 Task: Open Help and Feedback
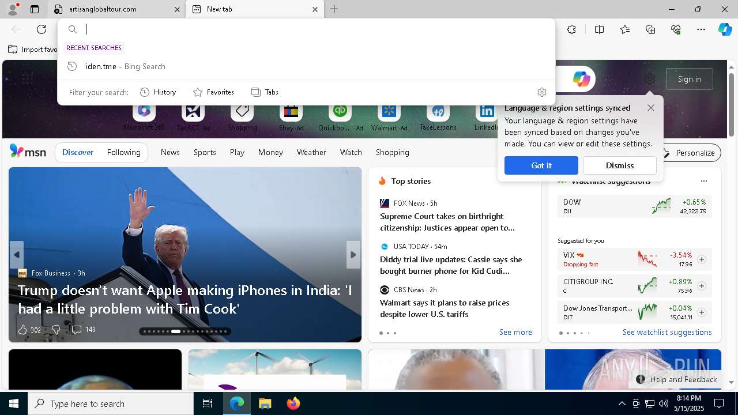(676, 379)
